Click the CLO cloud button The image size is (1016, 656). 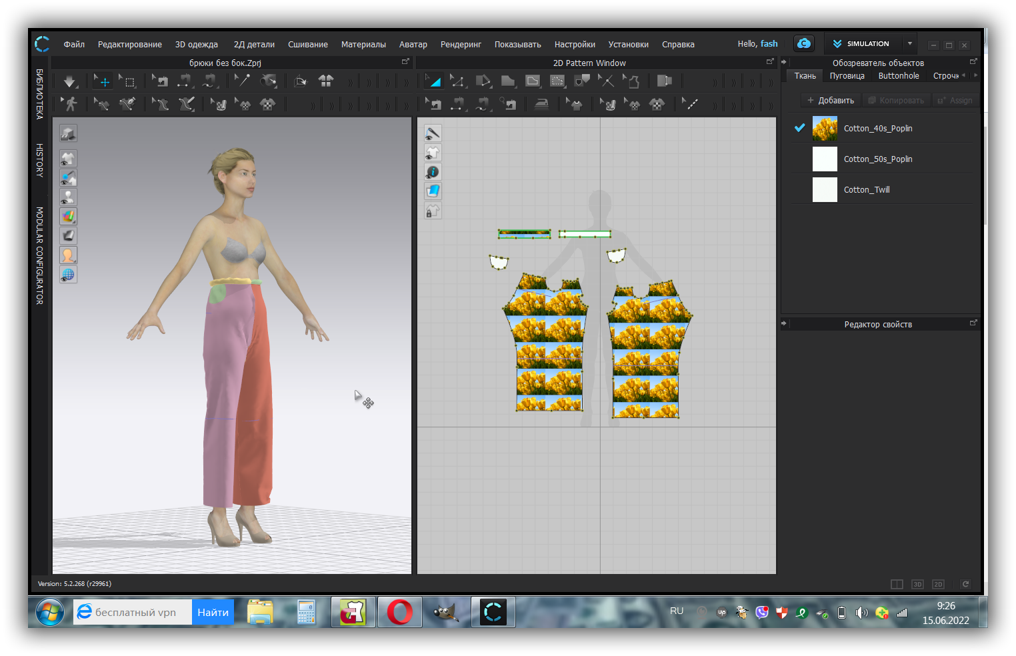804,43
